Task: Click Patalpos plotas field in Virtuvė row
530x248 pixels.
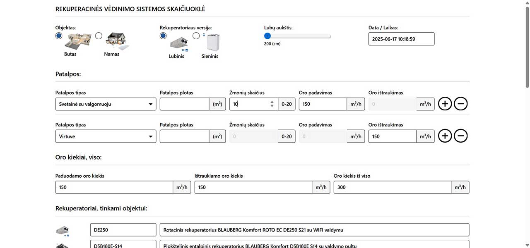Action: click(x=184, y=136)
